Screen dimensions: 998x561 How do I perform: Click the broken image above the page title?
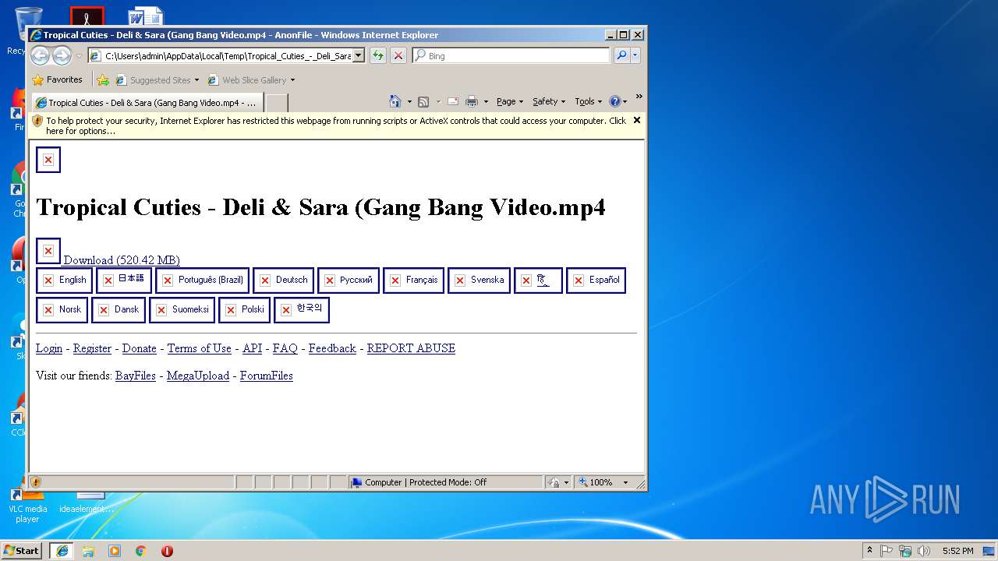(x=48, y=160)
